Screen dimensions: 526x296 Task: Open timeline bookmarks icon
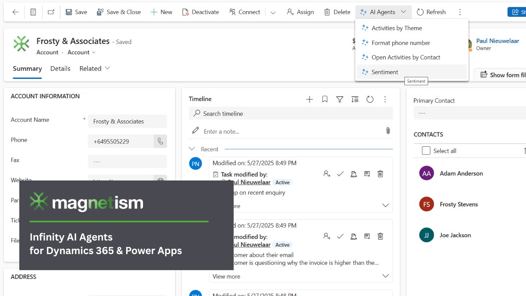325,99
